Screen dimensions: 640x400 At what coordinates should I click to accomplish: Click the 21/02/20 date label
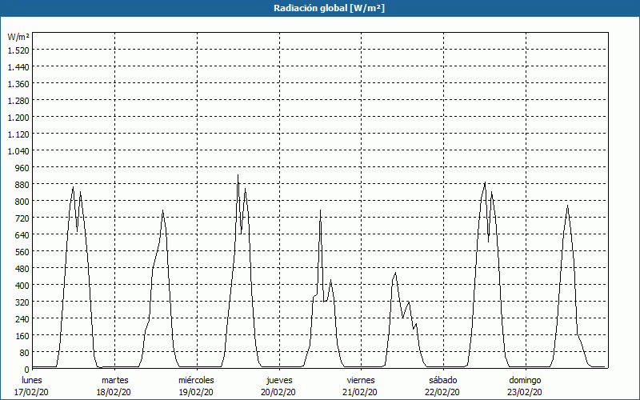[x=360, y=392]
